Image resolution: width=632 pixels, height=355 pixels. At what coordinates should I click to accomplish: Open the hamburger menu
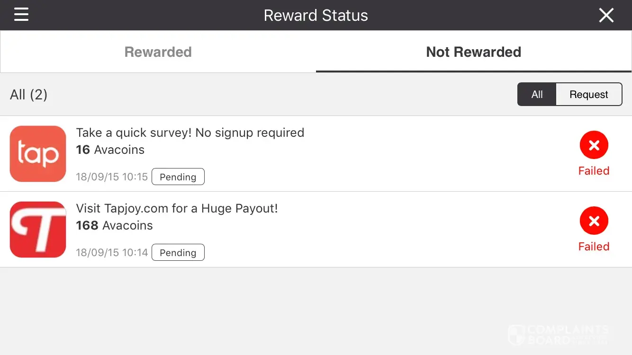click(x=21, y=15)
